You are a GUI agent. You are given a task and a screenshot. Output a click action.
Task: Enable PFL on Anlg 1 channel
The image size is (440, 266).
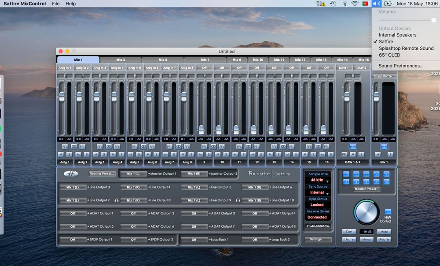65,147
